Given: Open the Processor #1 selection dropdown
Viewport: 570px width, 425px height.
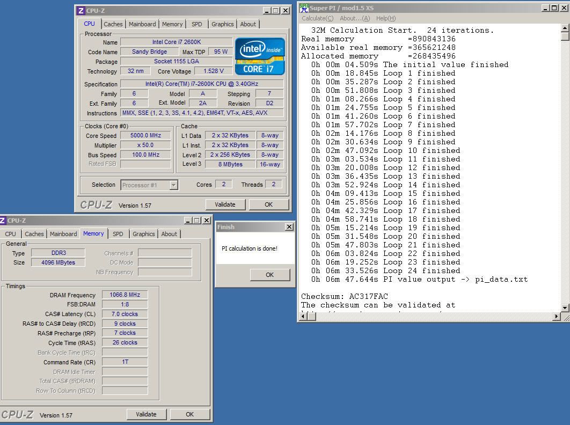Looking at the screenshot, I should 173,185.
